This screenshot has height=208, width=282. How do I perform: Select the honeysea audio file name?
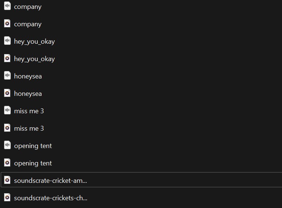tap(28, 76)
